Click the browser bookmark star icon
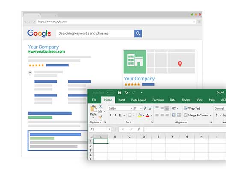Viewport: 226px width, 169px height. point(194,22)
